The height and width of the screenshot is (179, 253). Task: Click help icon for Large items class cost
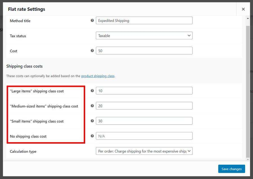coord(92,91)
